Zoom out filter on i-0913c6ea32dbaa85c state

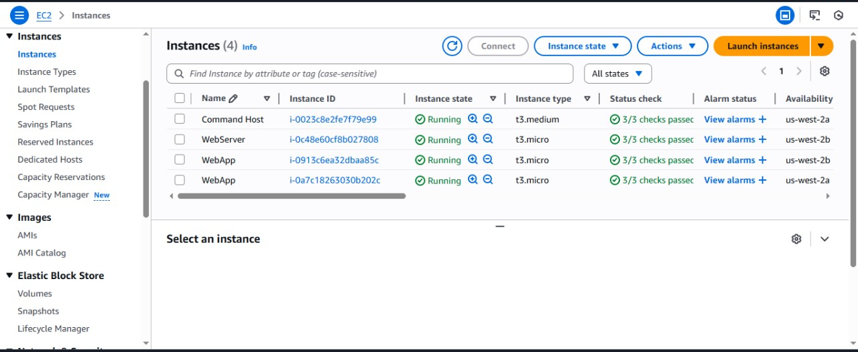(488, 159)
